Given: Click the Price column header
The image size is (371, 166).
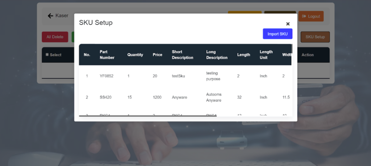Looking at the screenshot, I should pos(157,55).
